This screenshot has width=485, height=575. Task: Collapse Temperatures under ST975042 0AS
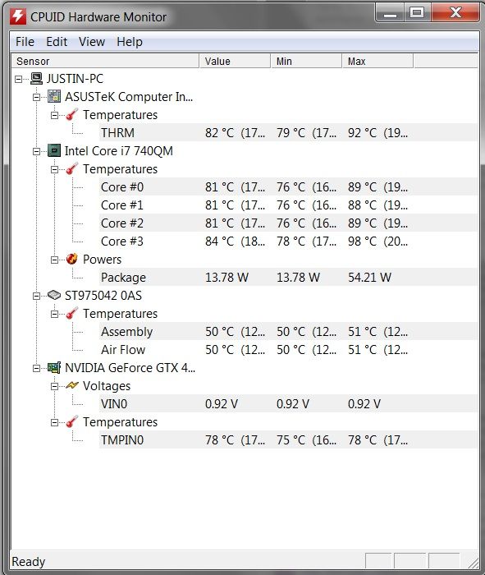pyautogui.click(x=54, y=314)
